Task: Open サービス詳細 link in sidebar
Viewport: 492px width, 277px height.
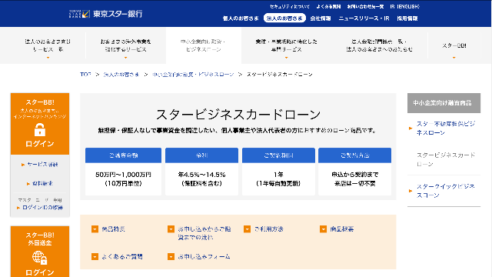Action: 42,164
